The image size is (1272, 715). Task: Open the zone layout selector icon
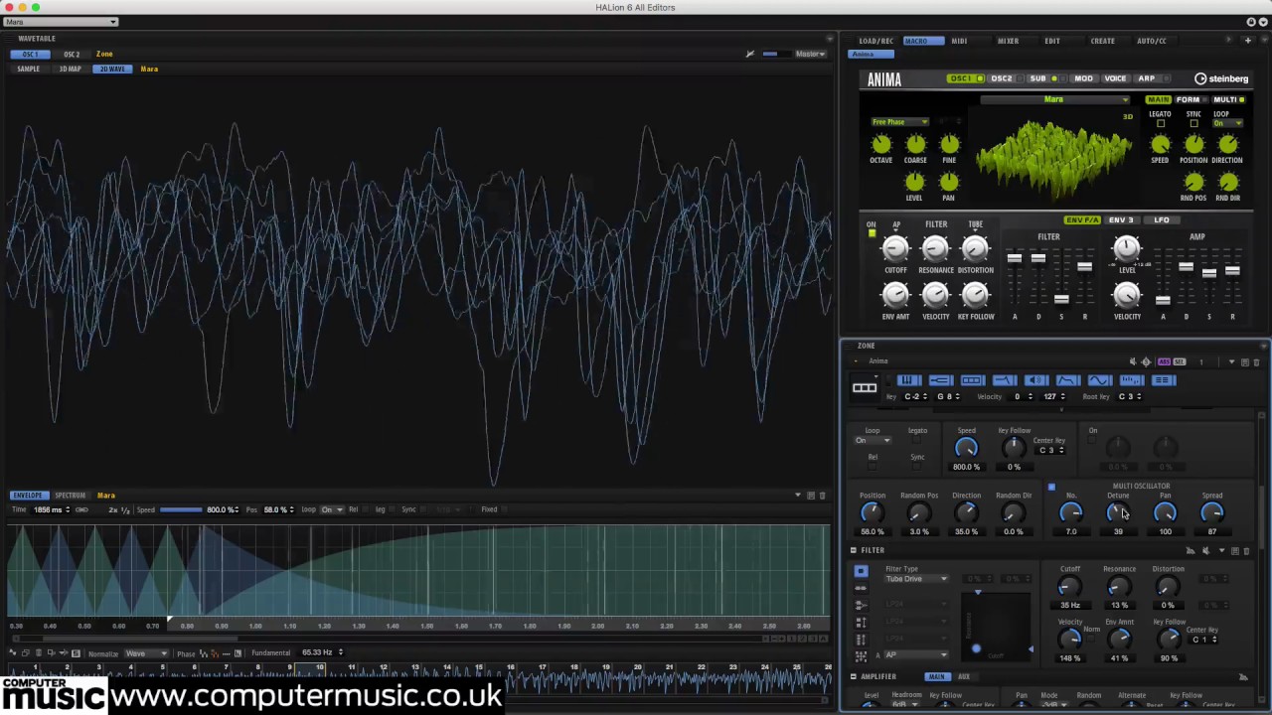865,387
